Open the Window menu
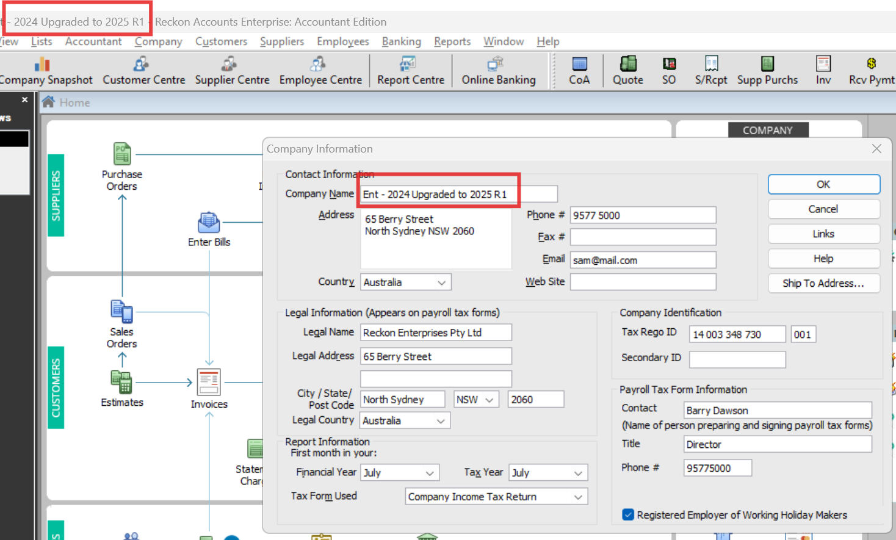The image size is (896, 540). pos(504,41)
